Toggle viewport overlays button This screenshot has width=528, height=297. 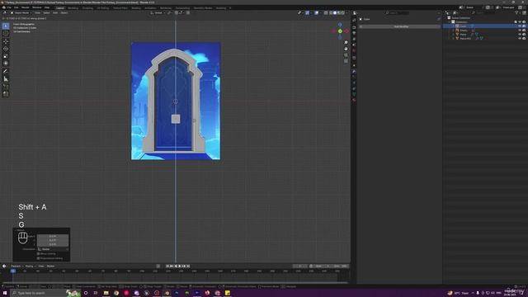point(317,13)
